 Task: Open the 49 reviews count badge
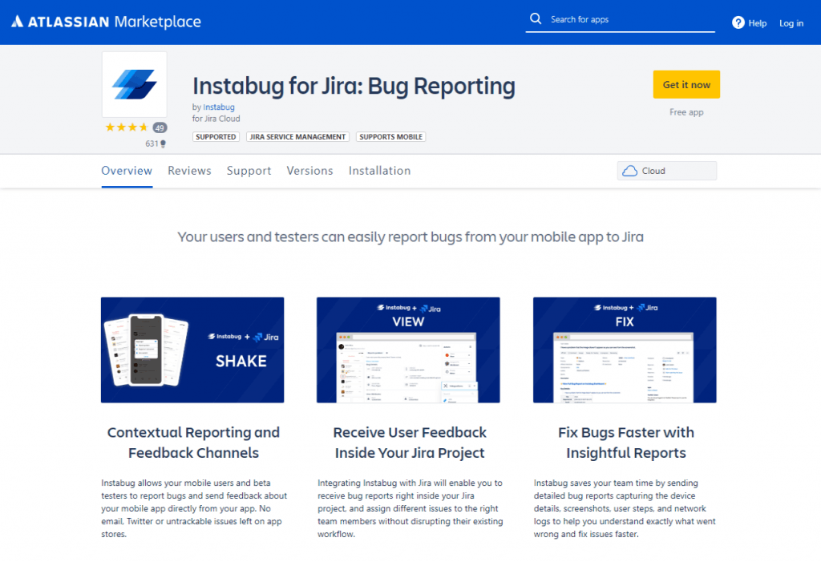click(160, 127)
